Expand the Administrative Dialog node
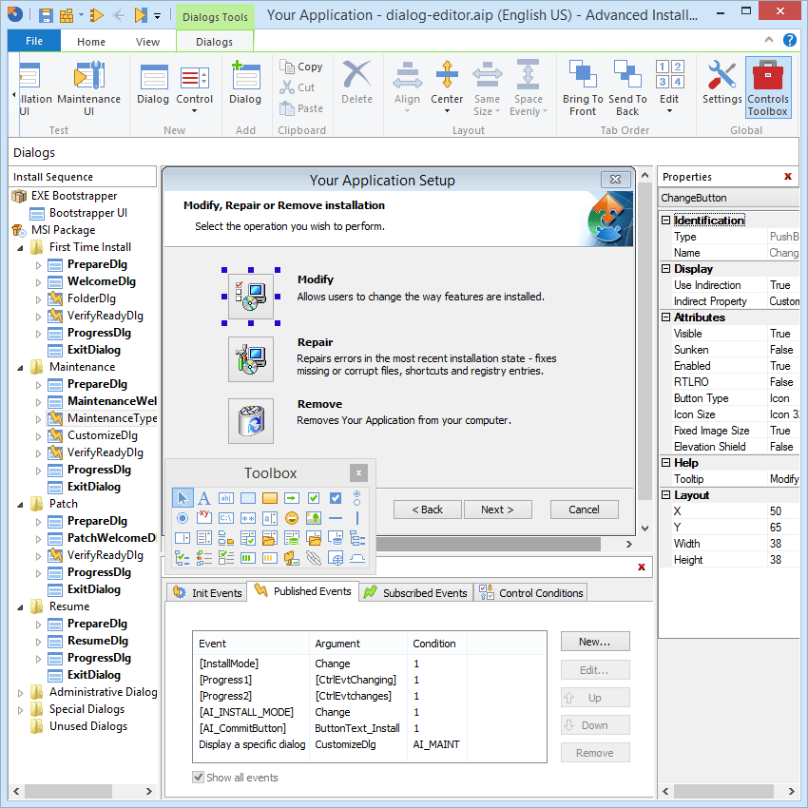 (x=21, y=691)
